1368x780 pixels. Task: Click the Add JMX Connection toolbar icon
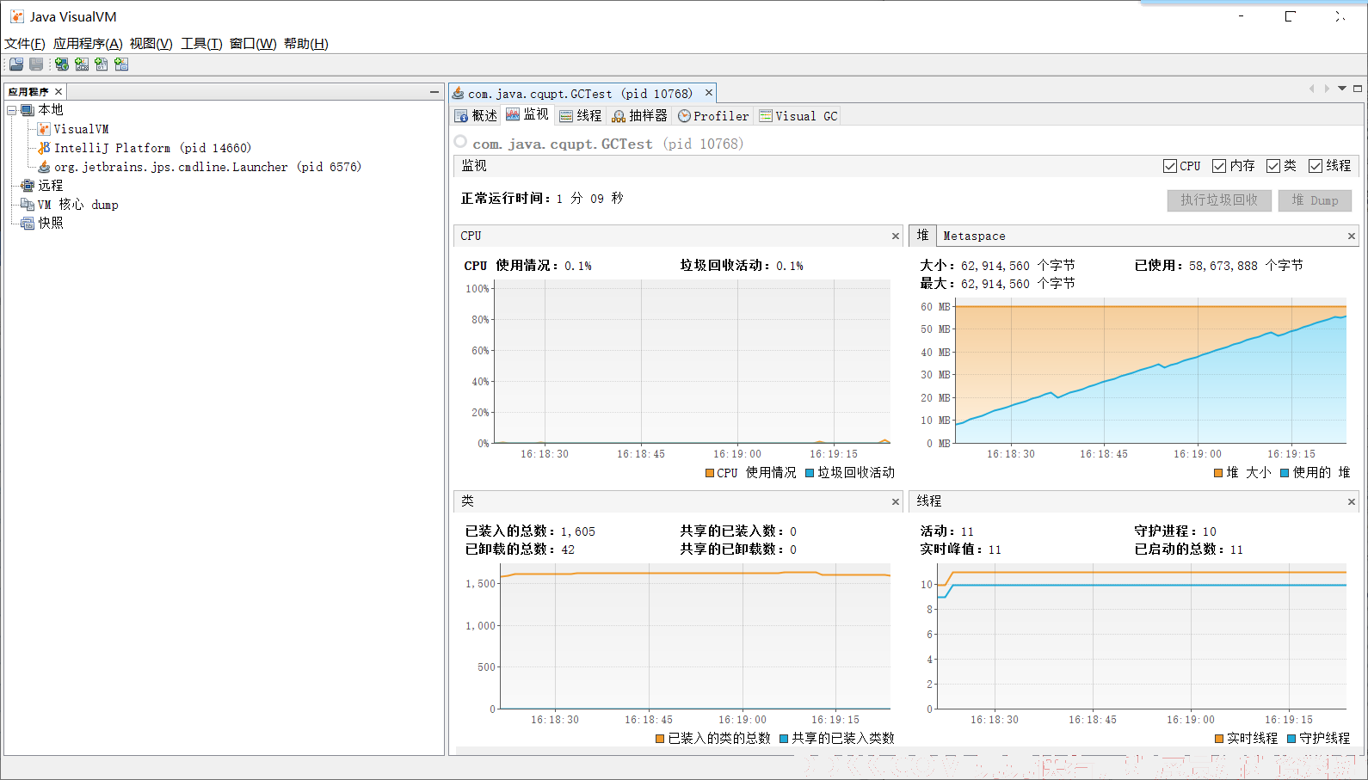click(x=82, y=64)
